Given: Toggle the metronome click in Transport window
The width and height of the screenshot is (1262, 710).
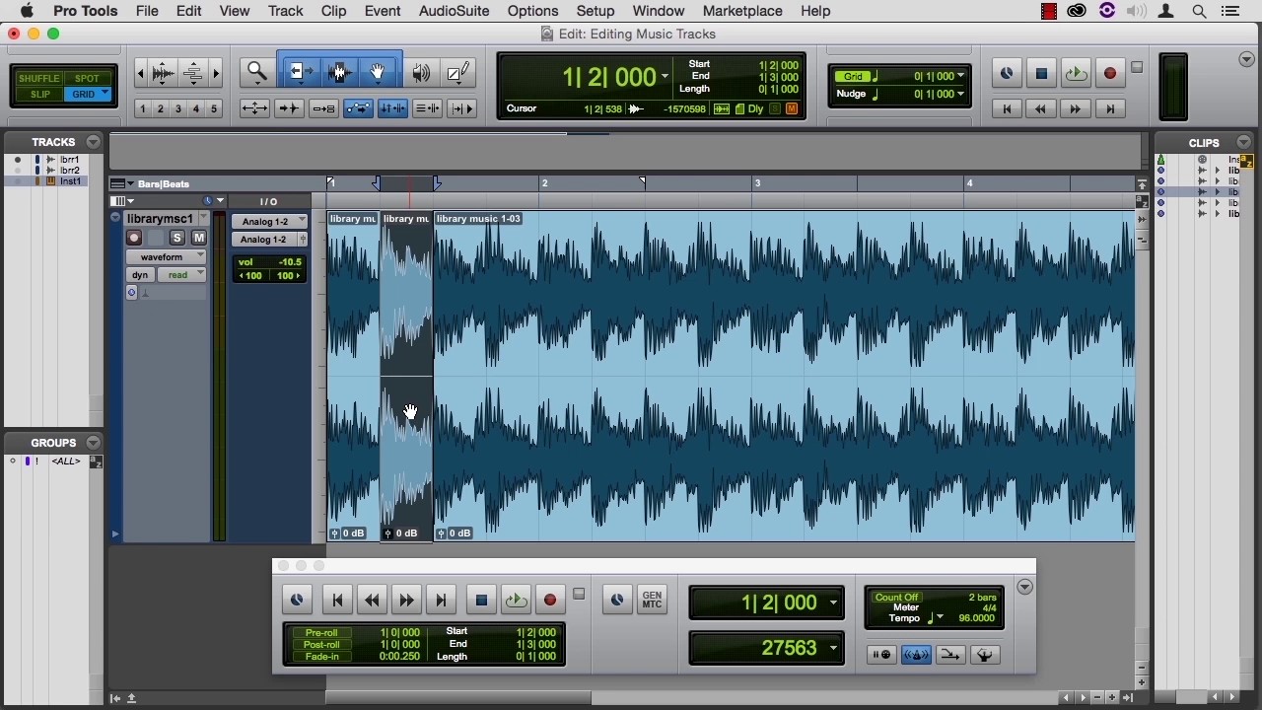Looking at the screenshot, I should (x=916, y=655).
